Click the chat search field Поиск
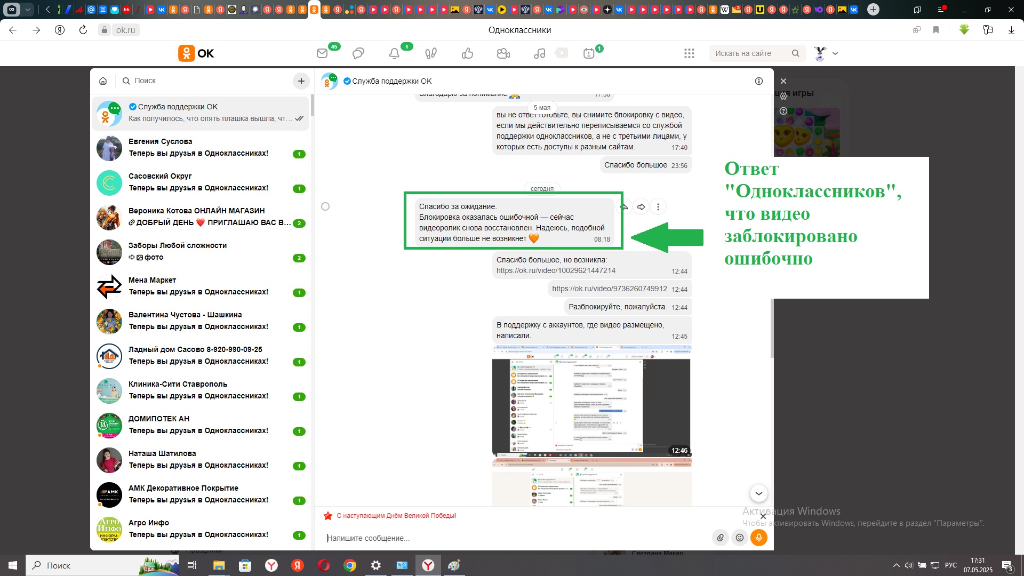 click(205, 81)
